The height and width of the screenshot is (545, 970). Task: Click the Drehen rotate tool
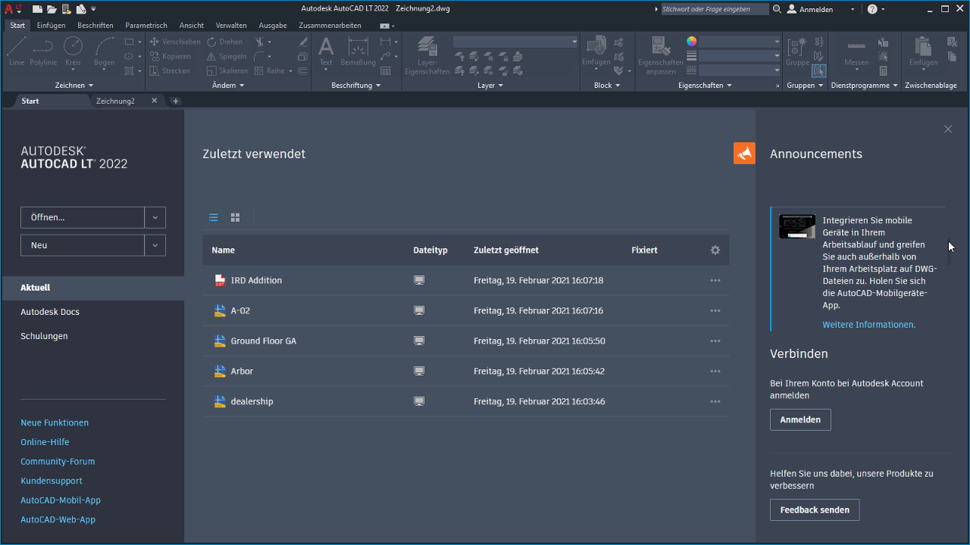tap(225, 42)
